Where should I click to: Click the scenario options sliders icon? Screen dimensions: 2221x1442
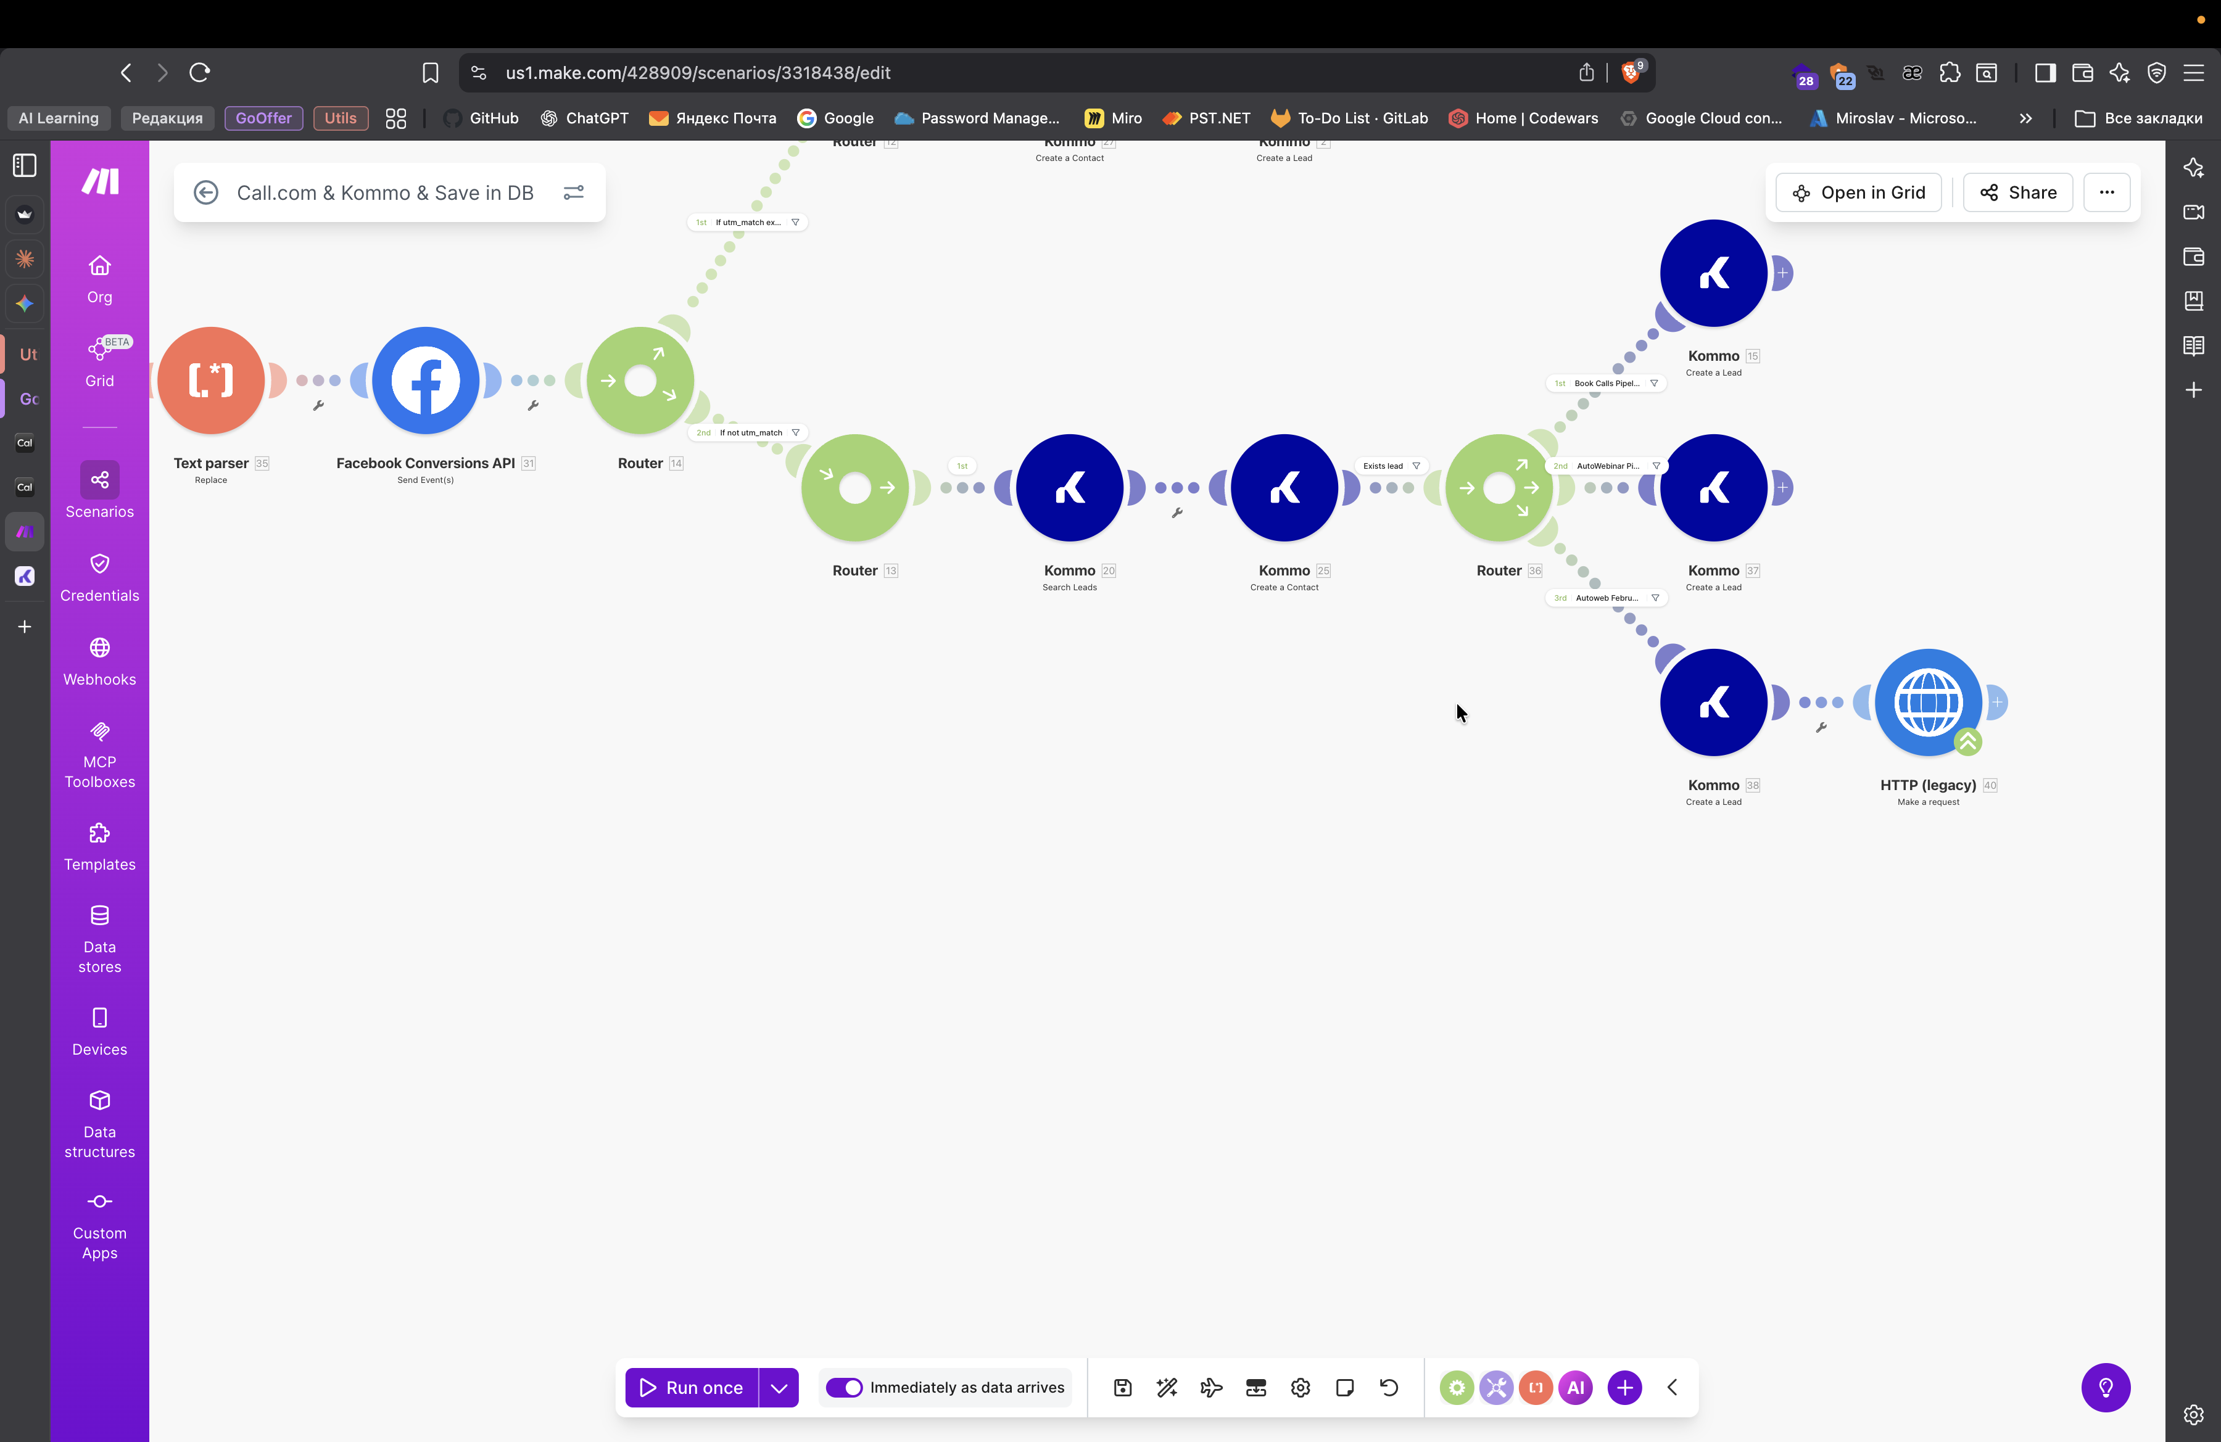point(573,192)
